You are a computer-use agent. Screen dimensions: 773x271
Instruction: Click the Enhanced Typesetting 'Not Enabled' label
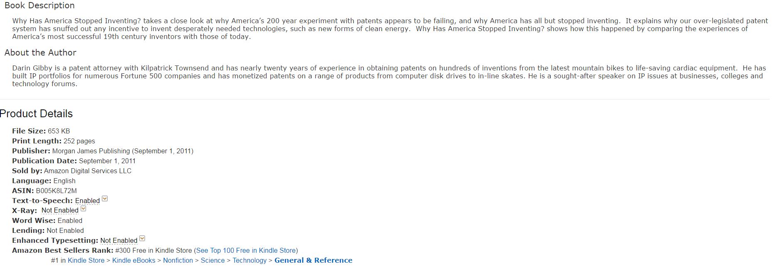[x=119, y=241]
